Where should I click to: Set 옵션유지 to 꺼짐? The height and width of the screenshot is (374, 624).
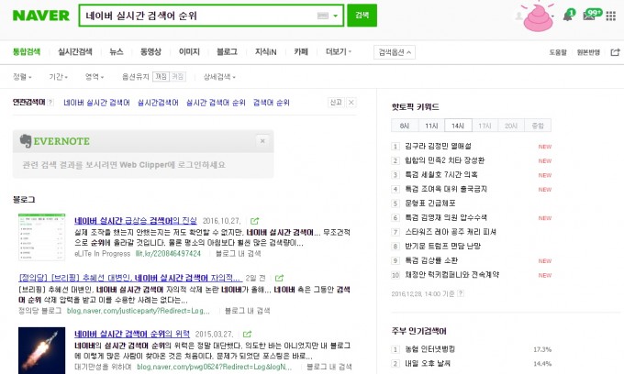pos(162,76)
